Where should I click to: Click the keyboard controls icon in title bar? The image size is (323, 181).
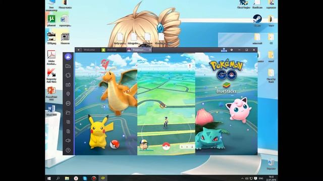[x=224, y=50]
